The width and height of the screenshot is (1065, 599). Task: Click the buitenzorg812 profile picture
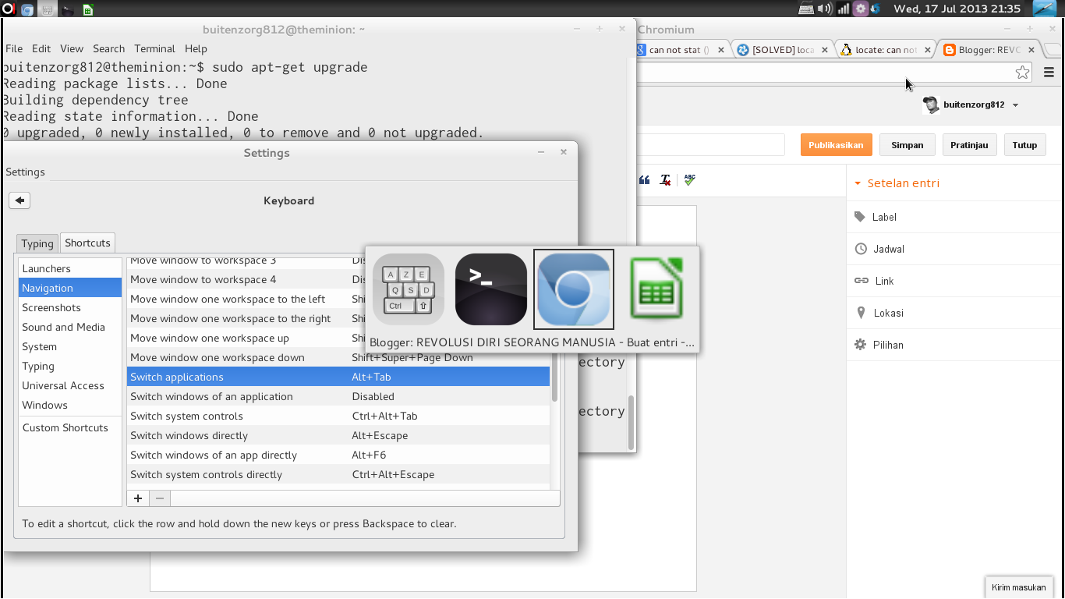[x=931, y=105]
